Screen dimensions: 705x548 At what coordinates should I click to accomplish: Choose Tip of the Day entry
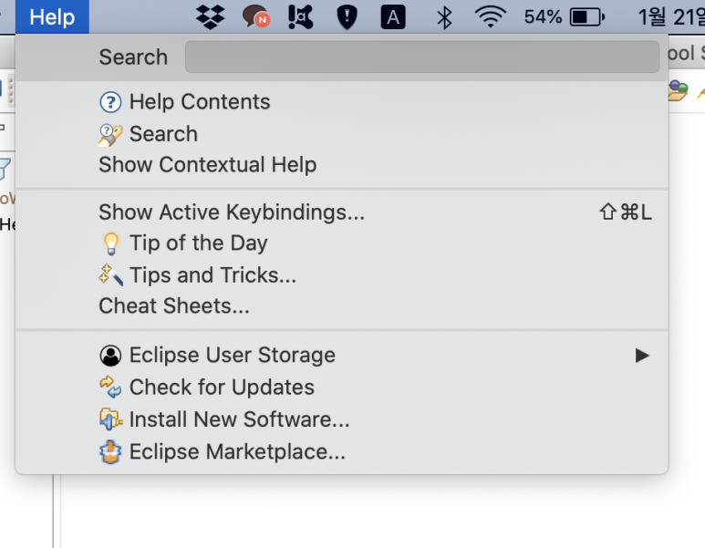[x=342, y=243]
